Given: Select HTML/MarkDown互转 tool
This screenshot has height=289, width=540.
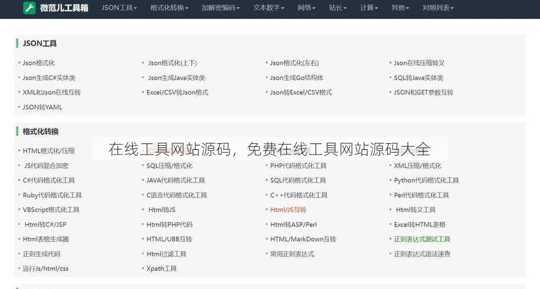Looking at the screenshot, I should tap(303, 239).
